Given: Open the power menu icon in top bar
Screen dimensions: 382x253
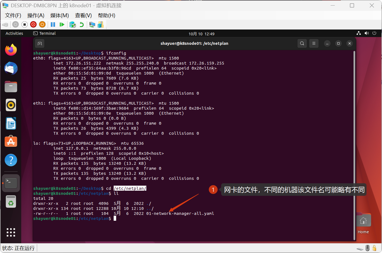Looking at the screenshot, I should 374,33.
